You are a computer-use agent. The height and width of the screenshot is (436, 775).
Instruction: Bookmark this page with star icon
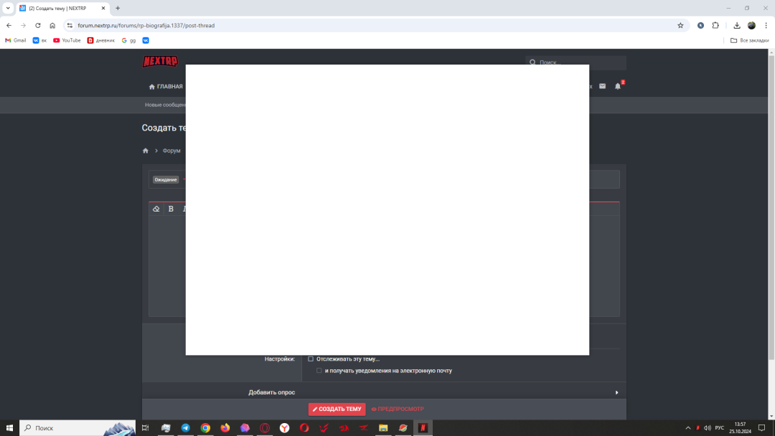(680, 25)
